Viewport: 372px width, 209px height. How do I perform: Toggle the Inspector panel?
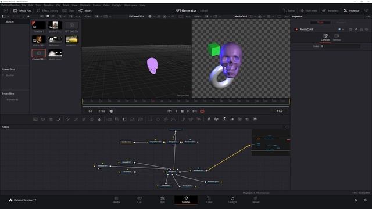pos(352,10)
